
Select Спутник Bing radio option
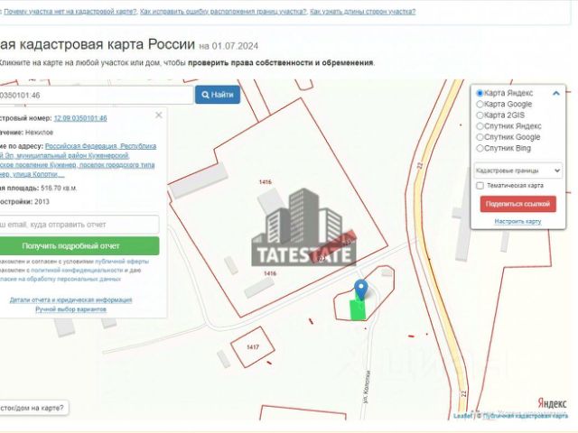click(x=480, y=148)
